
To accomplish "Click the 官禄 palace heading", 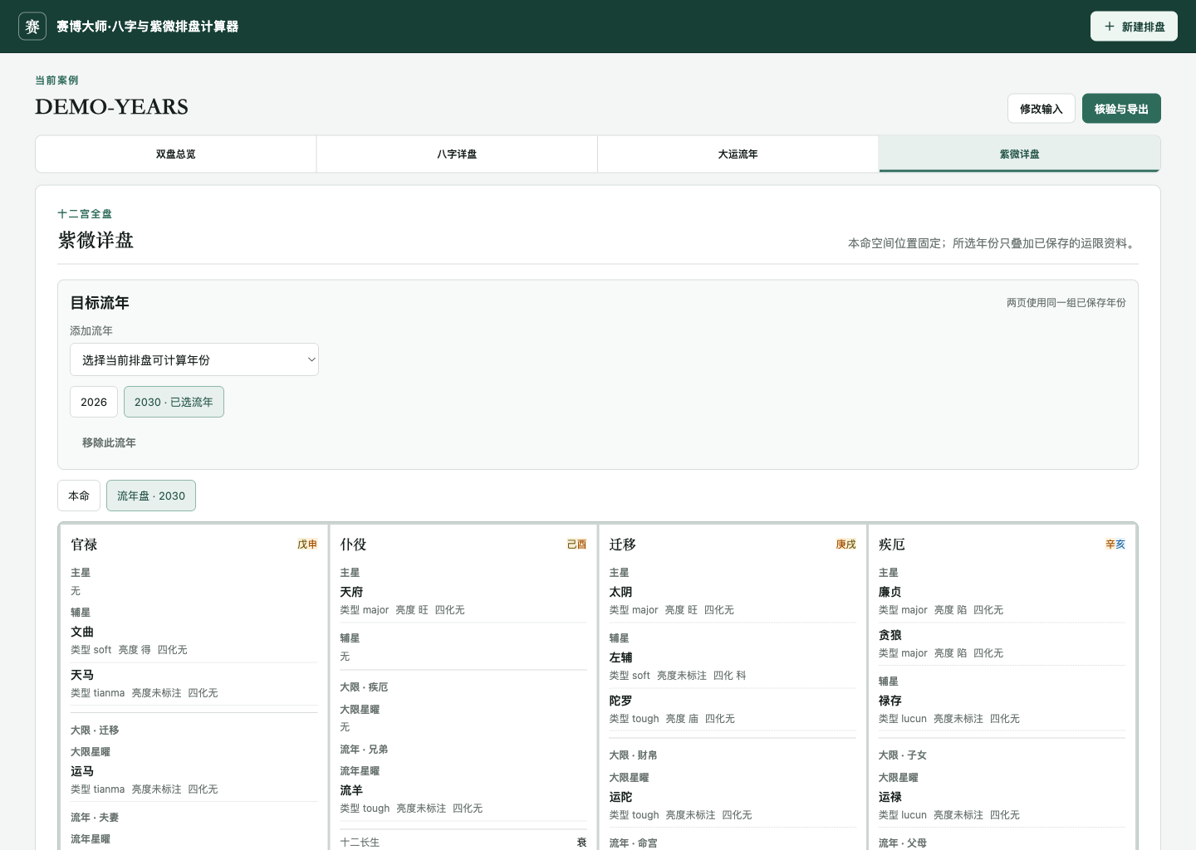I will [84, 545].
